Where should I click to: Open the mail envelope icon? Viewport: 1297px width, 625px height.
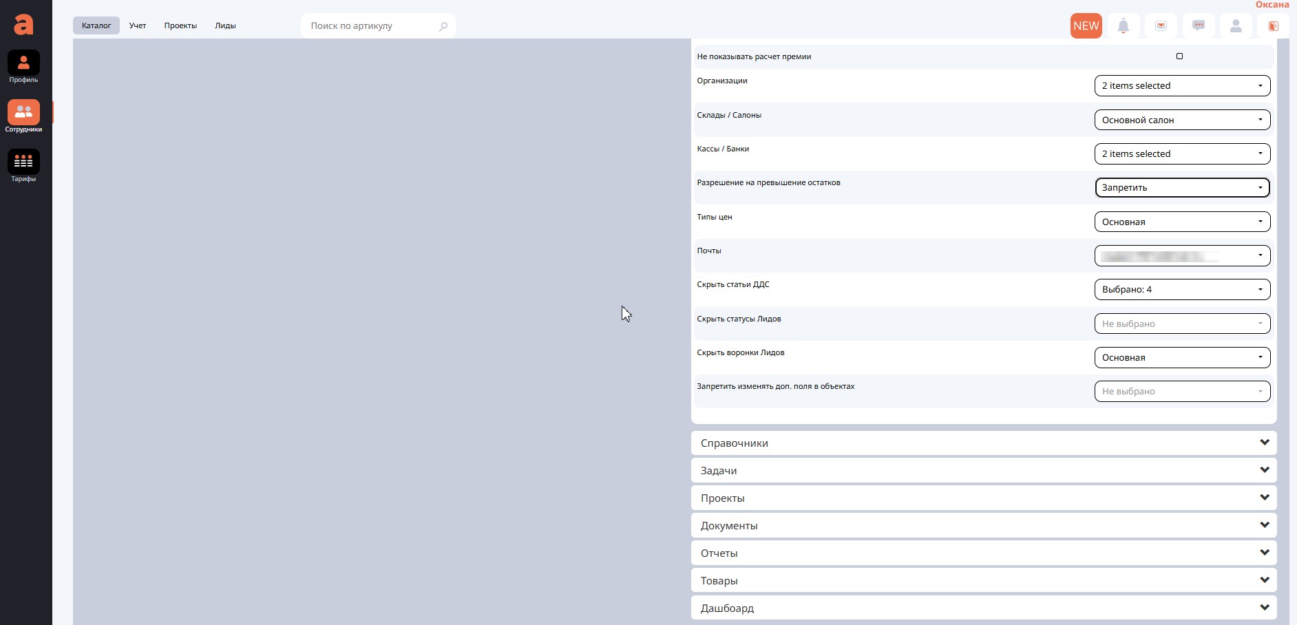1161,26
